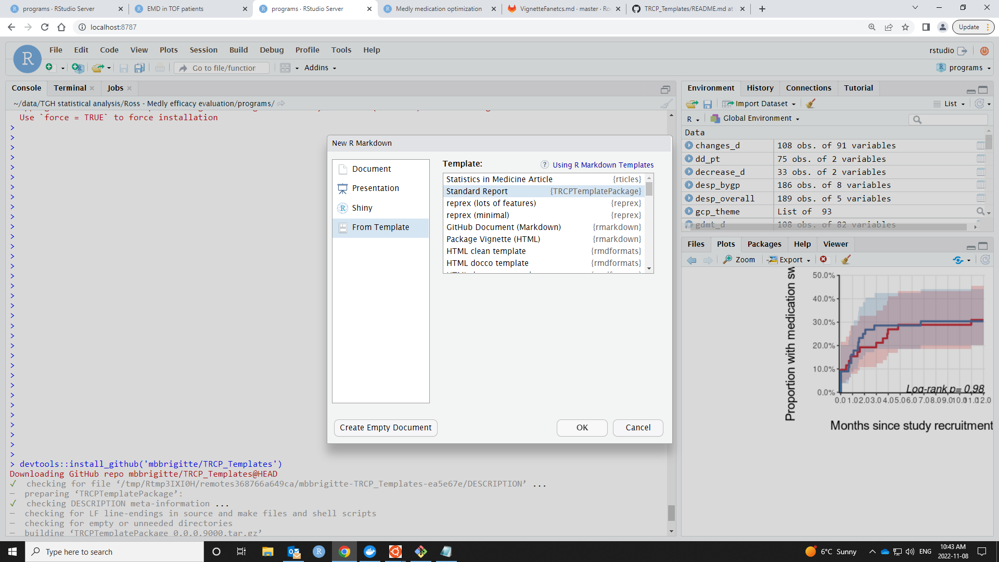Viewport: 999px width, 562px height.
Task: Click the Create Empty Document button
Action: 386,428
